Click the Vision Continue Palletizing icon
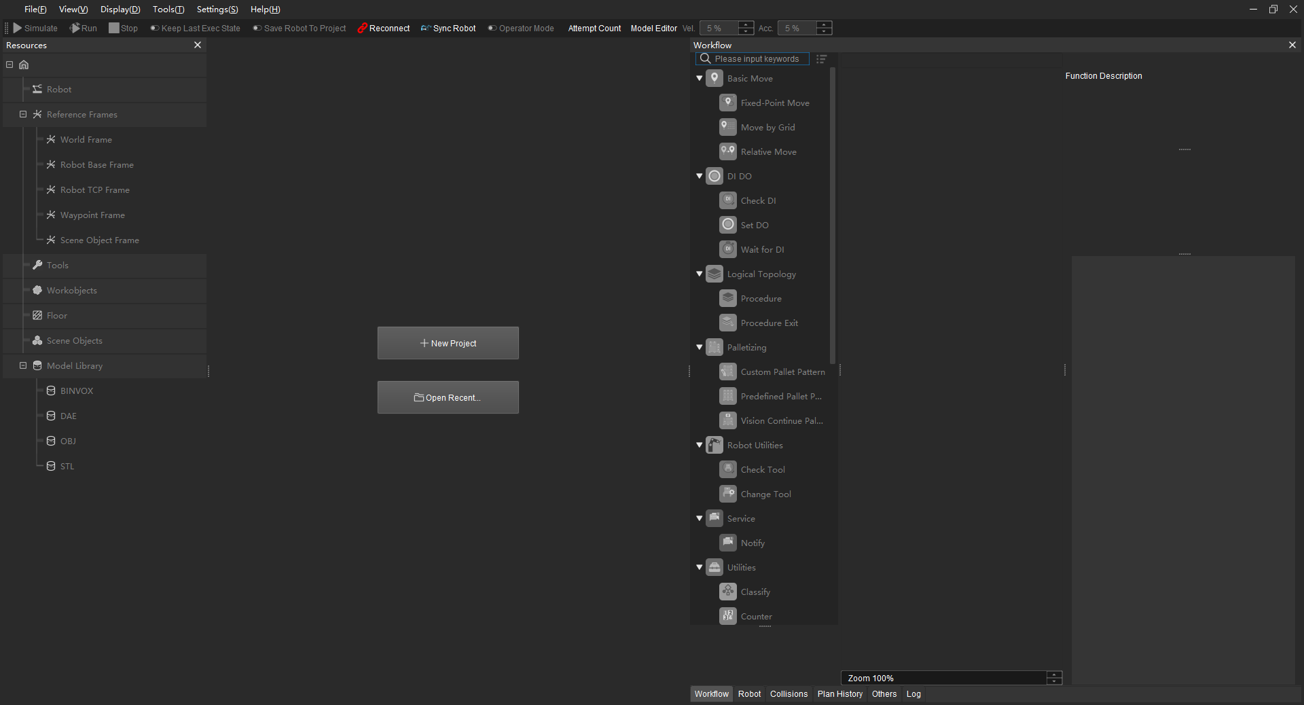The width and height of the screenshot is (1304, 705). pos(728,420)
